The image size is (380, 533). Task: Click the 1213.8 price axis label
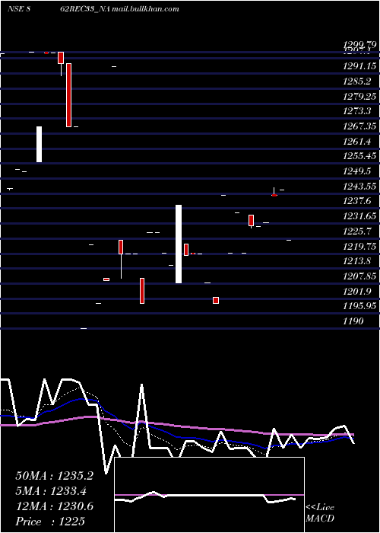point(357,261)
